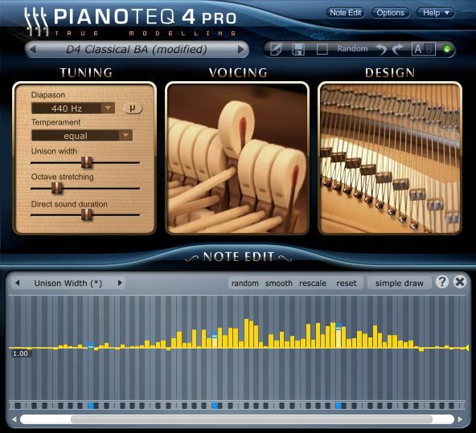Click the Tuning section heading
This screenshot has height=433, width=476.
pos(86,73)
